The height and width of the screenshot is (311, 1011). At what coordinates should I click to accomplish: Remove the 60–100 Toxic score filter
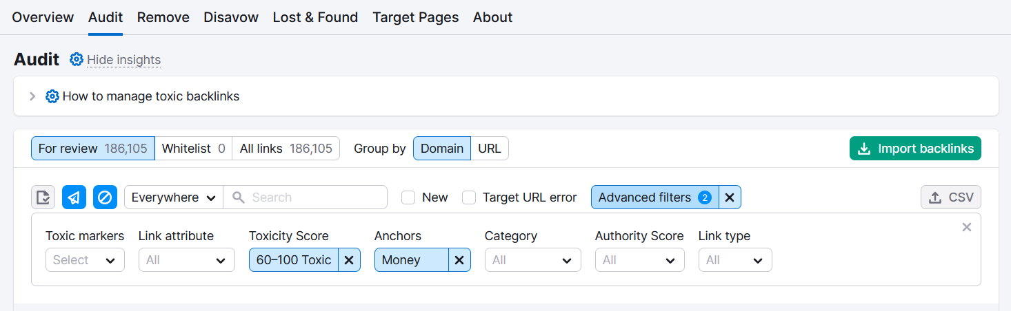point(349,260)
